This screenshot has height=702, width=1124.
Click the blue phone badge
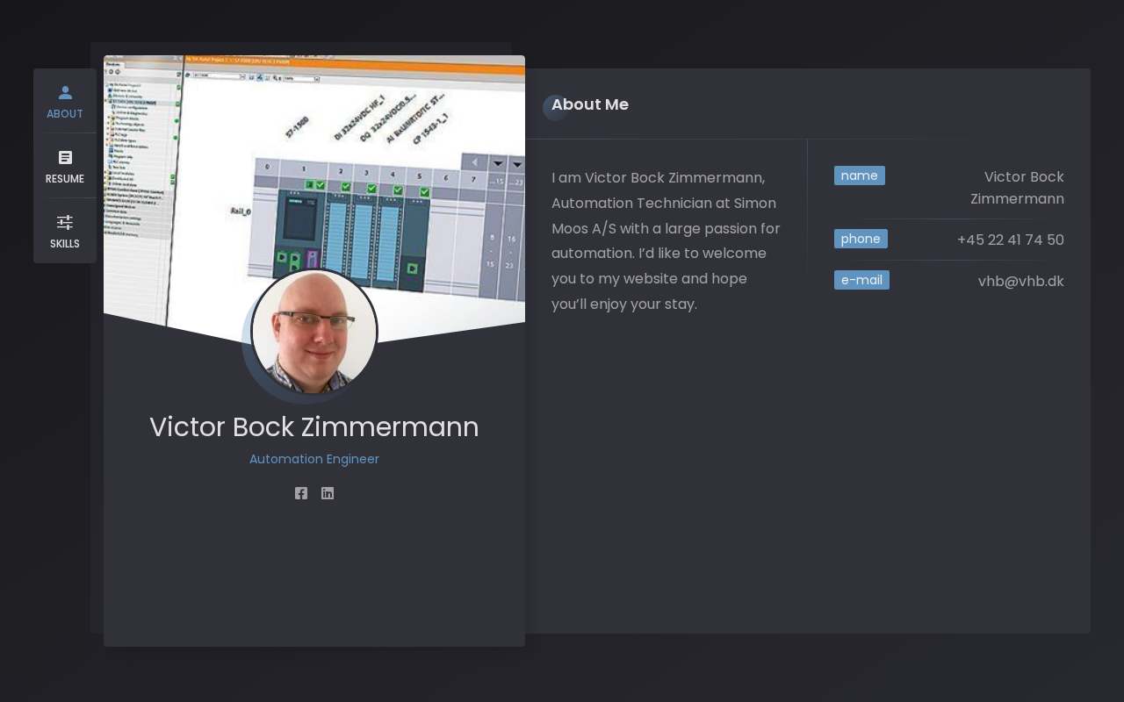click(861, 239)
